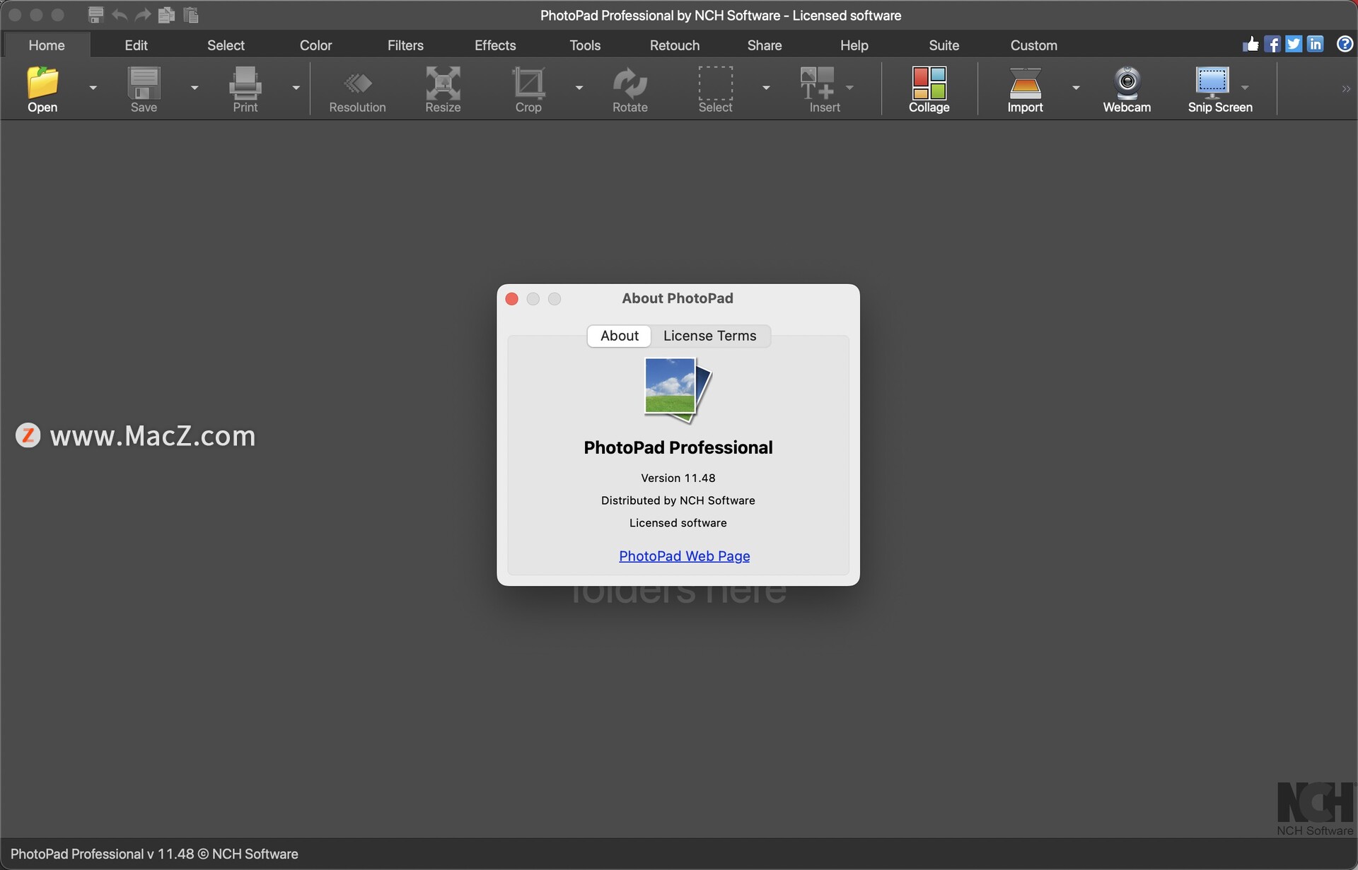Click the Home ribbon tab

[47, 45]
